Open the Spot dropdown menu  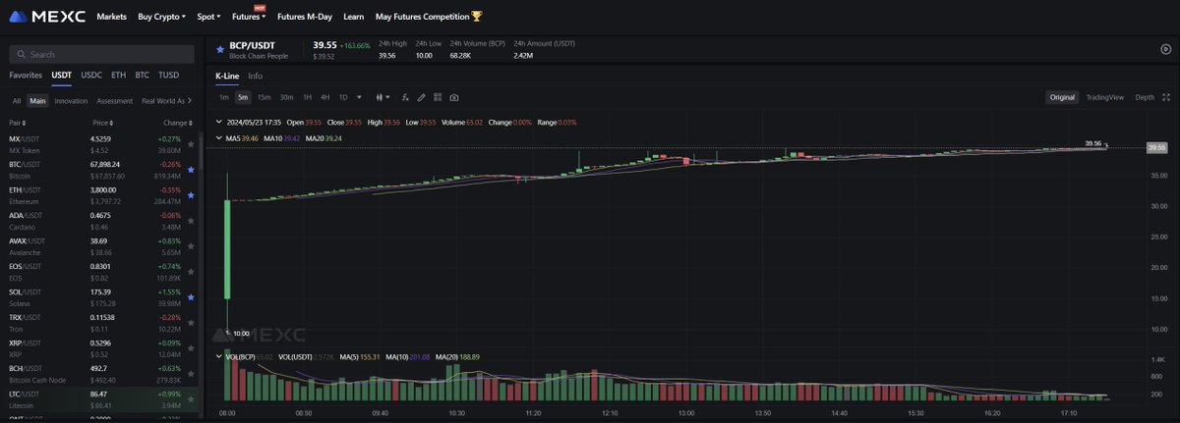(x=208, y=17)
